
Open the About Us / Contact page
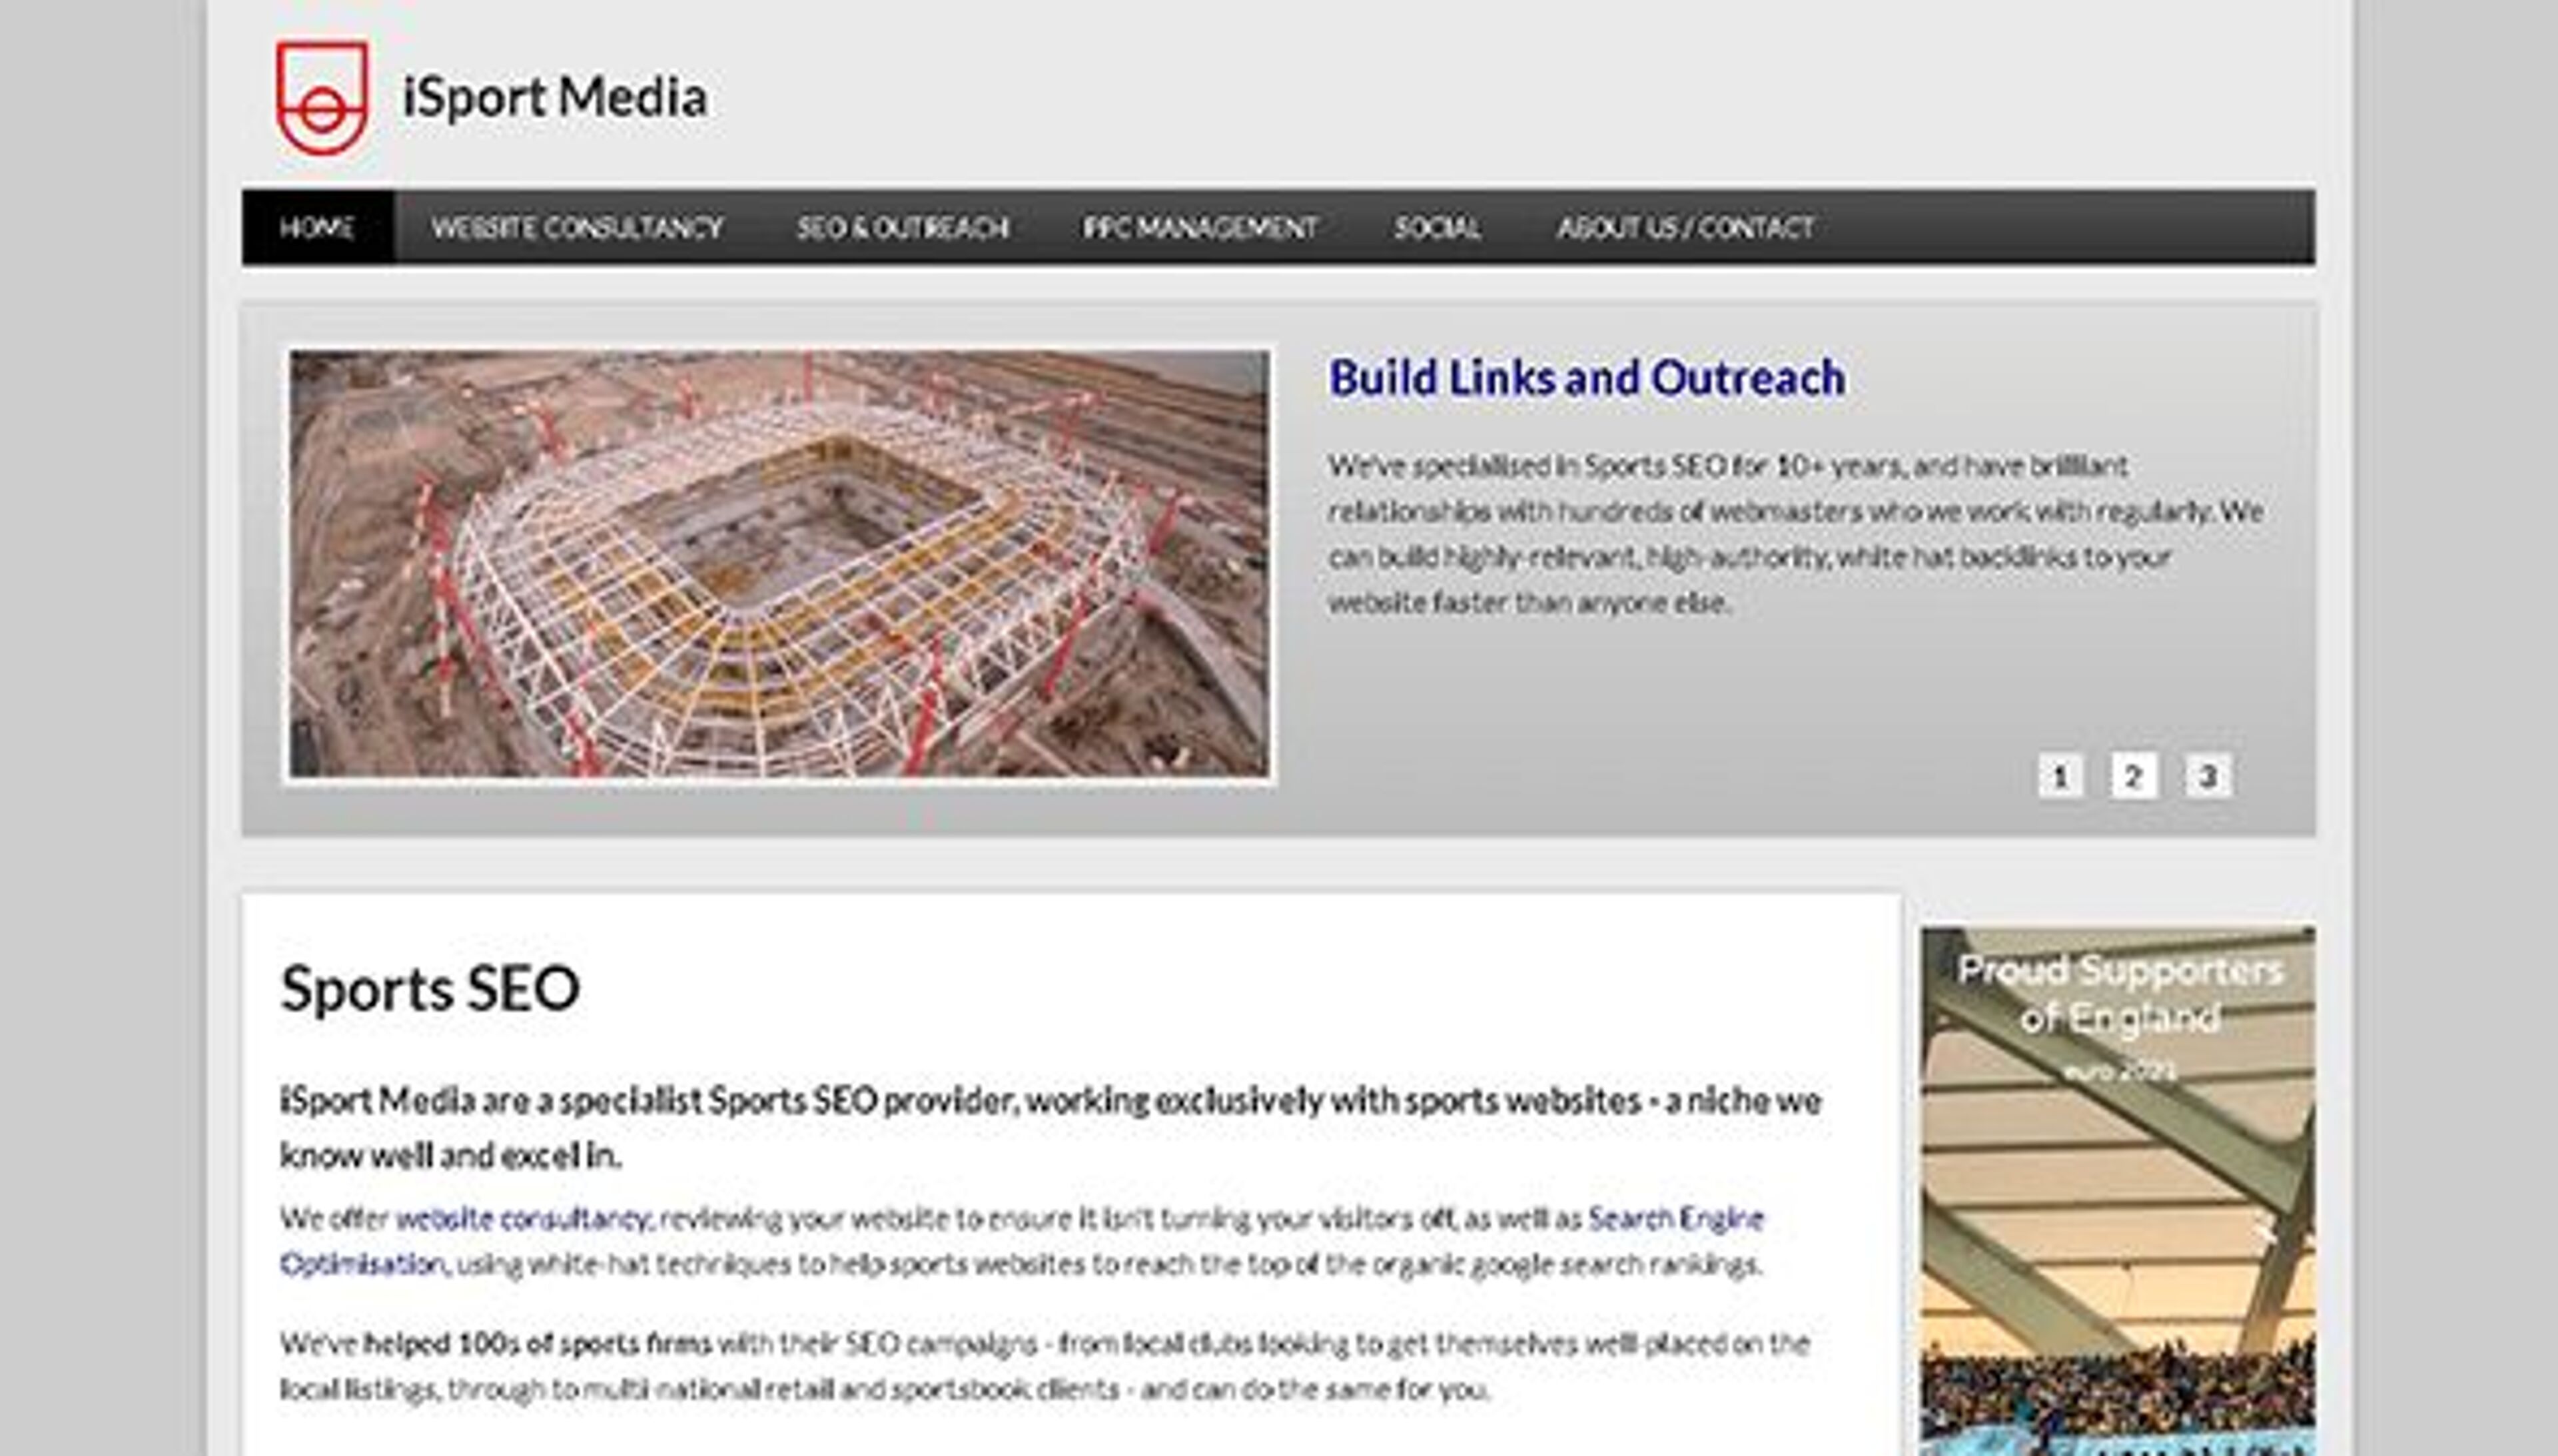click(1685, 227)
